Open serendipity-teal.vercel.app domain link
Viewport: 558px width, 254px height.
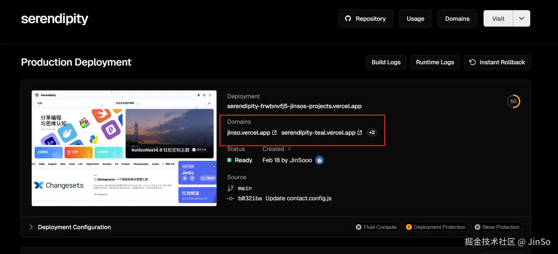click(318, 133)
